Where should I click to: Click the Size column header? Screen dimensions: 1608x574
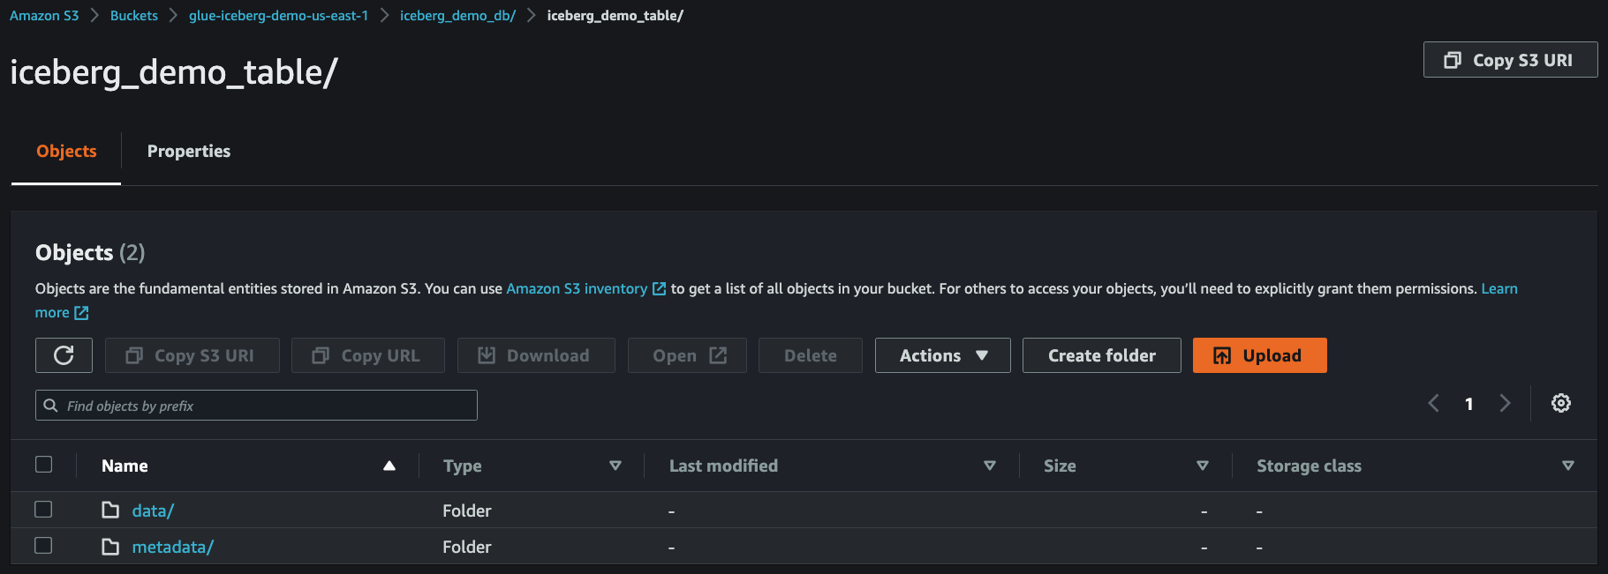[x=1060, y=466]
